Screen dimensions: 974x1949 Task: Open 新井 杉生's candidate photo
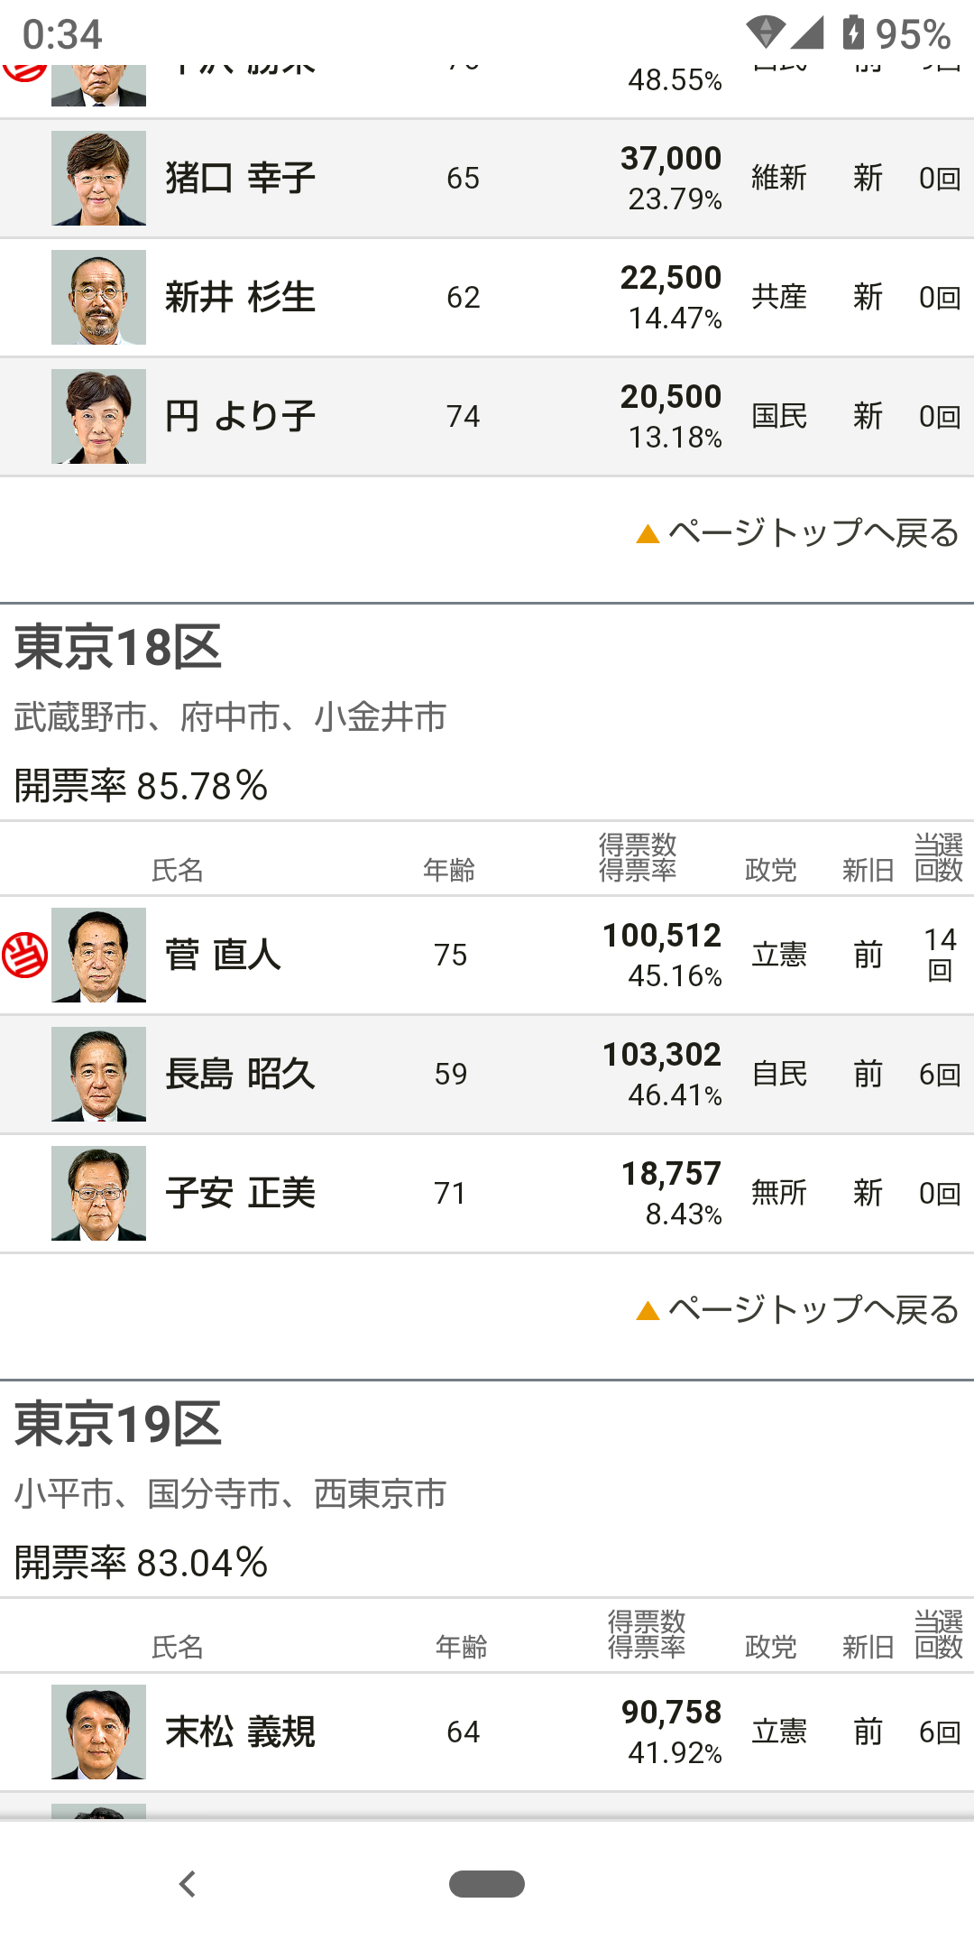(98, 297)
